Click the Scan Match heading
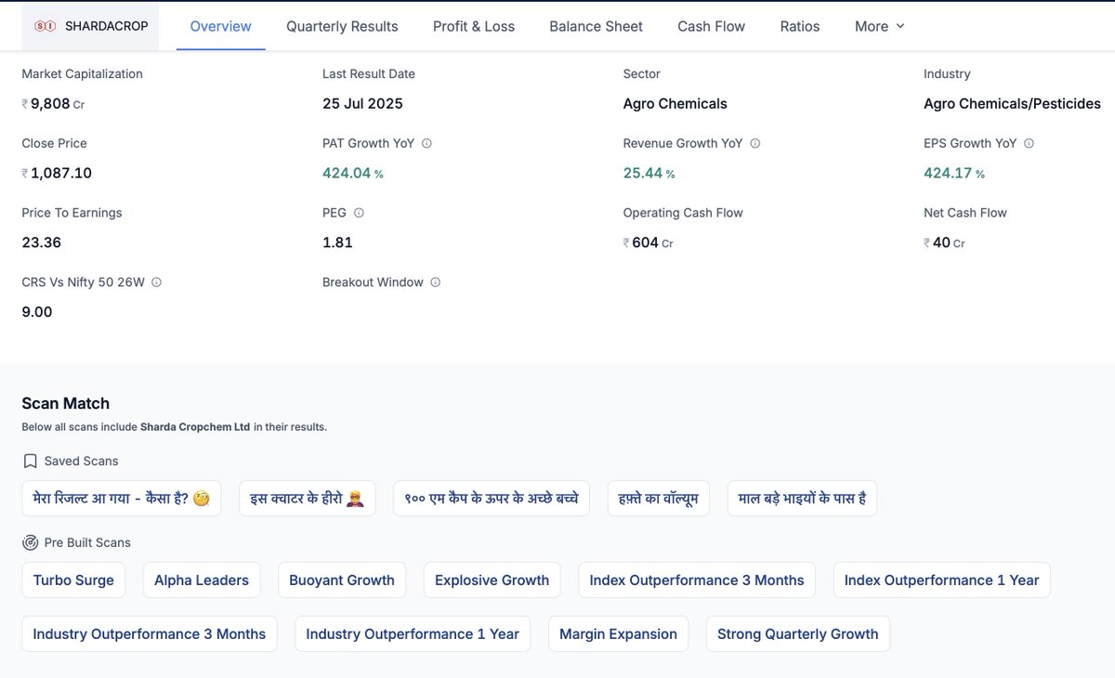The width and height of the screenshot is (1115, 678). tap(66, 404)
